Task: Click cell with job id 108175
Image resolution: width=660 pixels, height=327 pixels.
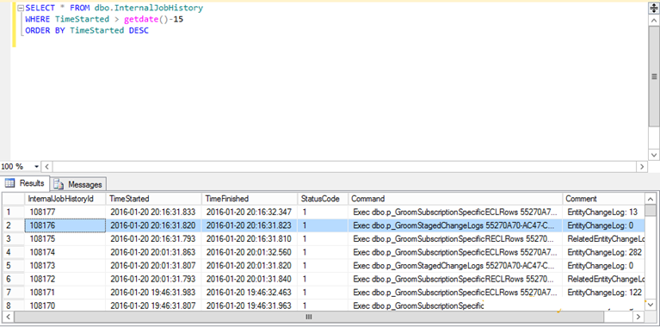Action: pos(65,238)
